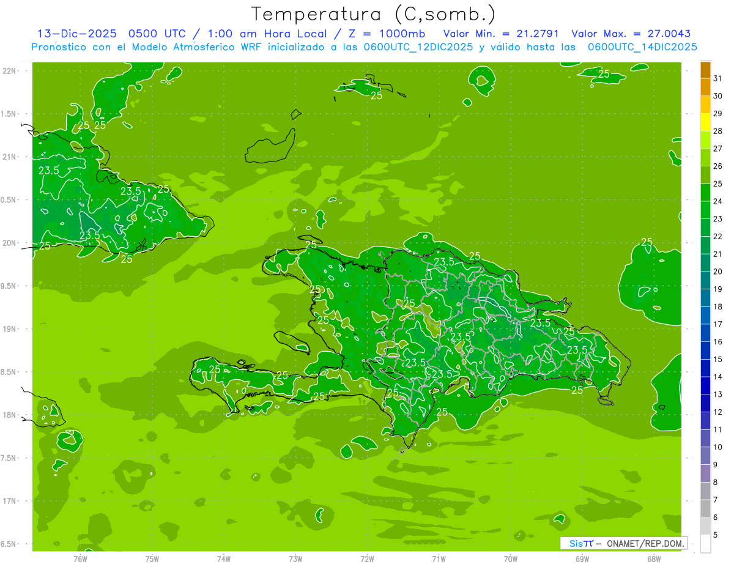Click the 29 value on the color scale
Screen dimensions: 734x567
[x=717, y=114]
